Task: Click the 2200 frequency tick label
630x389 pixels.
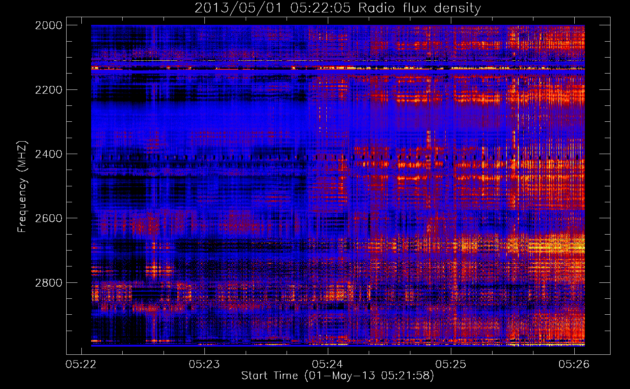Action: pos(49,90)
